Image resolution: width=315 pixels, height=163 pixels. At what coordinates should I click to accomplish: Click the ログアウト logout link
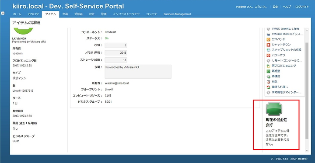[302, 7]
